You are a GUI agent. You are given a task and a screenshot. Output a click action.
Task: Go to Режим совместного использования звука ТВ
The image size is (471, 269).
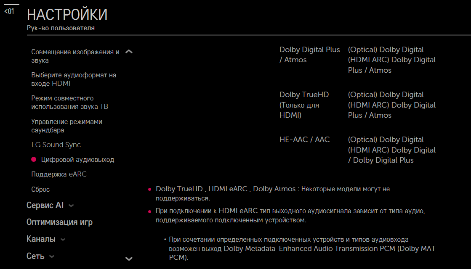69,102
